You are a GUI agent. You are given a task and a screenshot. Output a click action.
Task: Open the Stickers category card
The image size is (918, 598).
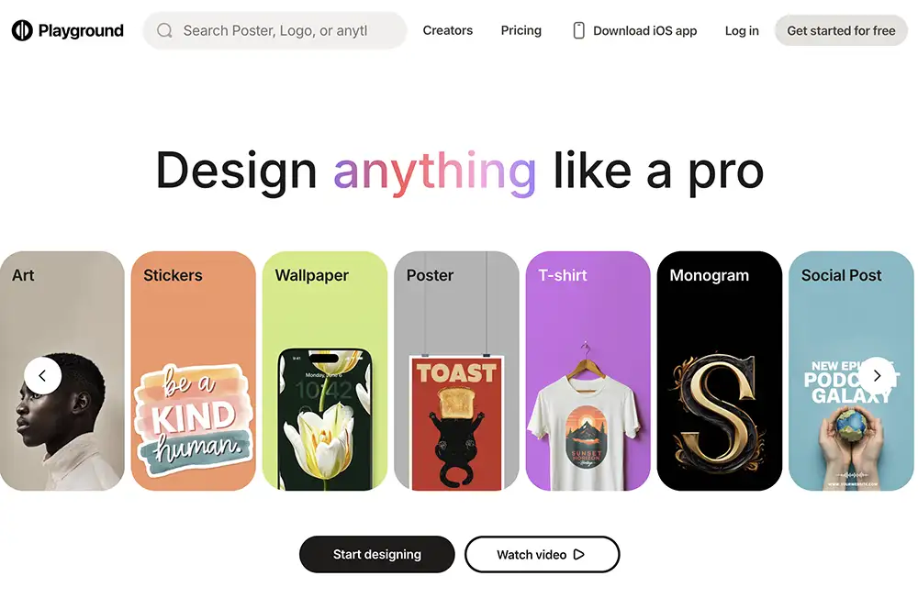(193, 371)
